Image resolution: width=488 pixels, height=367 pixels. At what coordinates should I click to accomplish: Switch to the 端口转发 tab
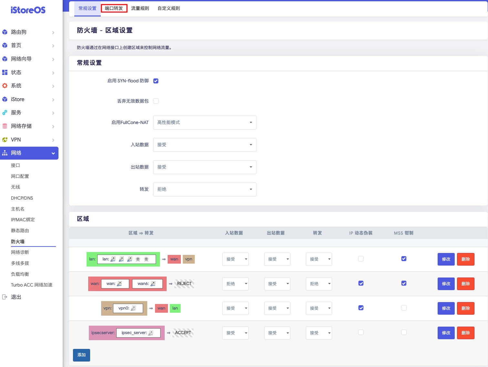click(114, 8)
